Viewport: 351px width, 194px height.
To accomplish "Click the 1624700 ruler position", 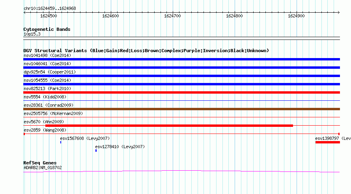I will point(172,16).
